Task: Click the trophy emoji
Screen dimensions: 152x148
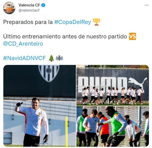Action: tap(97, 22)
